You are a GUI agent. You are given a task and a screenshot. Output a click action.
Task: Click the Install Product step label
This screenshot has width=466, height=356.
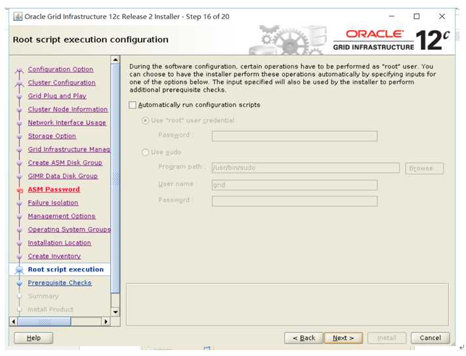(x=51, y=309)
